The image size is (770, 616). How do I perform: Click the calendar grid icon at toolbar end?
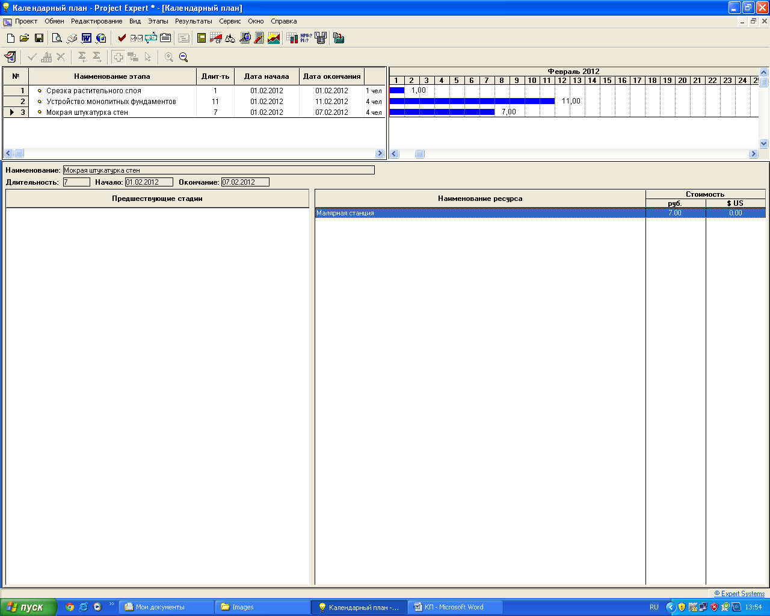click(x=339, y=38)
